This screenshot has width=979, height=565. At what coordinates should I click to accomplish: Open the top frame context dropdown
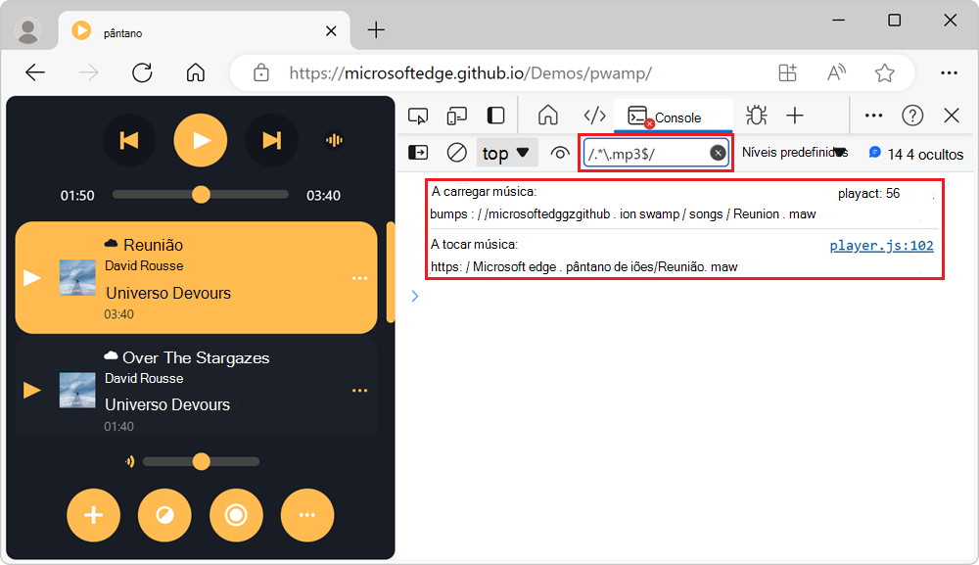point(506,152)
